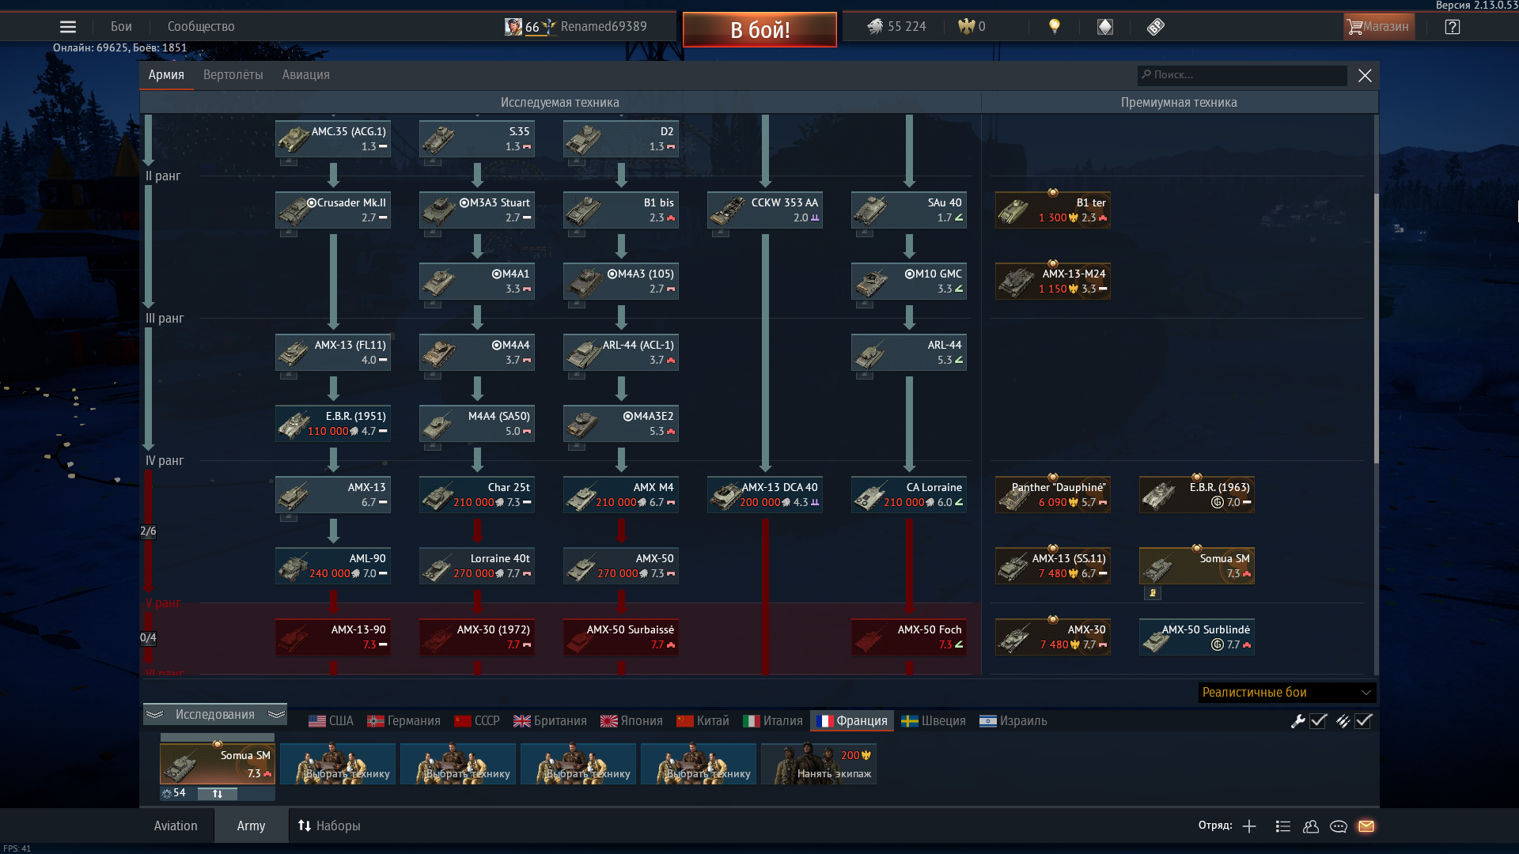
Task: Click the silver lions currency icon
Action: (x=874, y=27)
